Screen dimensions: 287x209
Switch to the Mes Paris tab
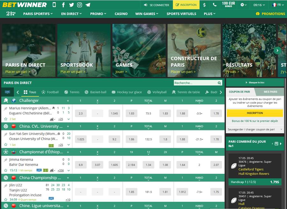coord(270,92)
